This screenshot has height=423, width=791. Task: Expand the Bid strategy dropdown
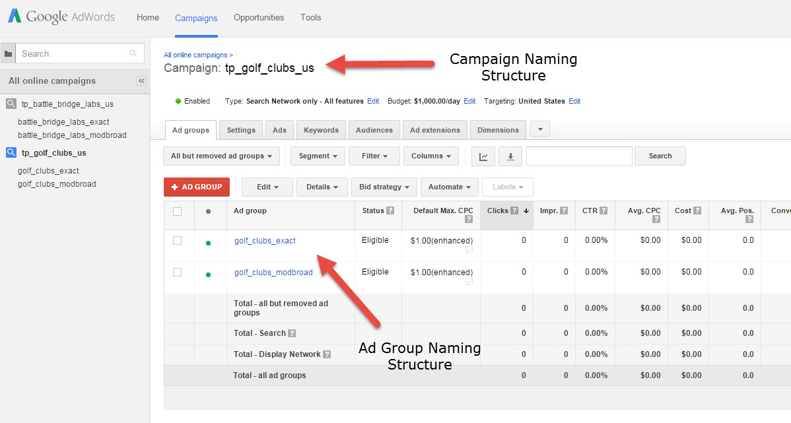[x=384, y=187]
